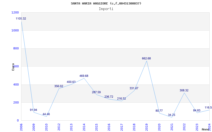
Task: Click the 84.83 data label
Action: [x=197, y=110]
